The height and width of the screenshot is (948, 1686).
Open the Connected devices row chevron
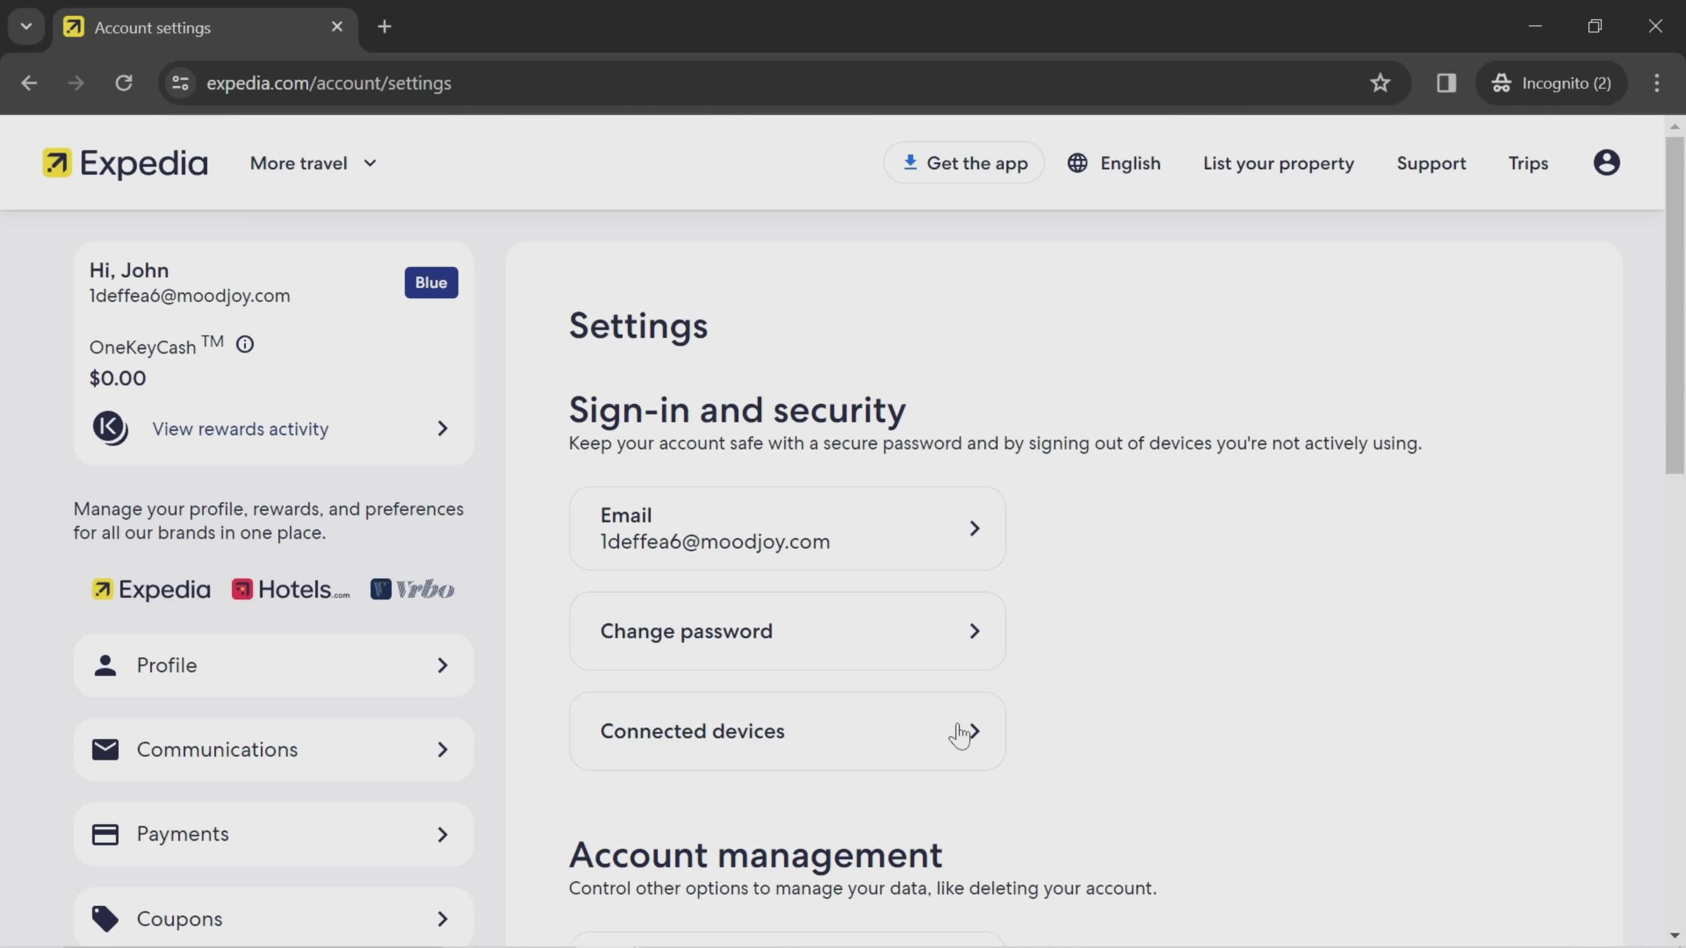(974, 732)
